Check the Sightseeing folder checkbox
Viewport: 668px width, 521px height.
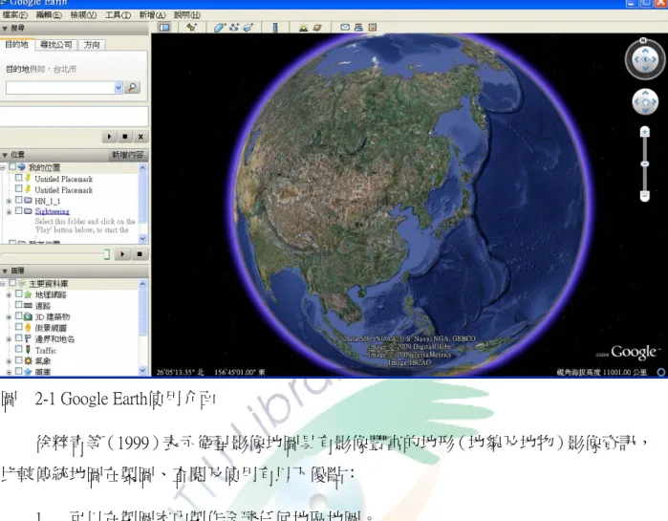click(x=19, y=211)
